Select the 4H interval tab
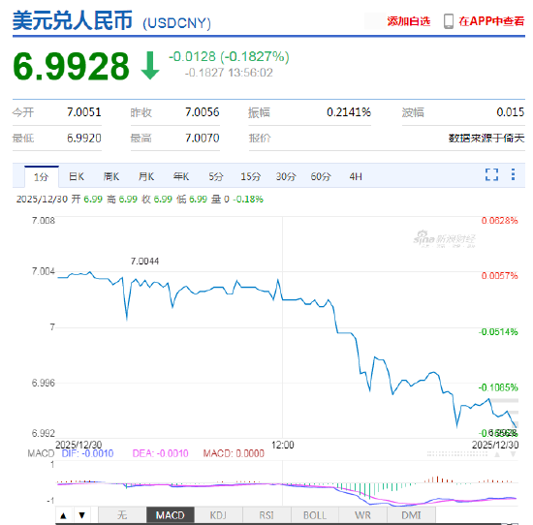 tap(356, 176)
